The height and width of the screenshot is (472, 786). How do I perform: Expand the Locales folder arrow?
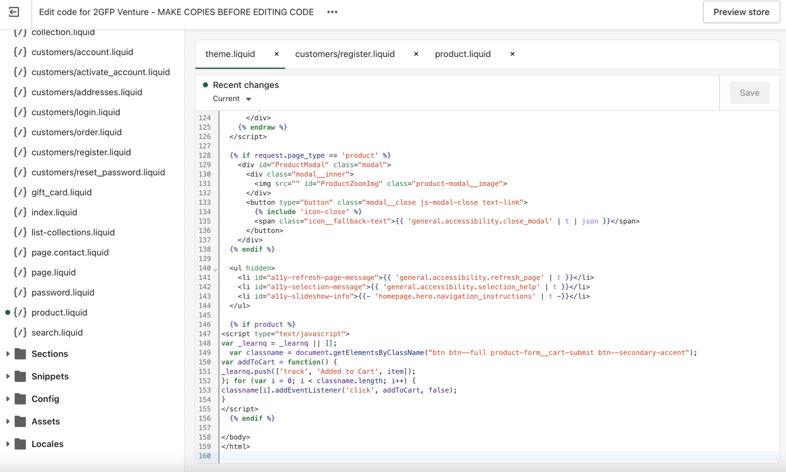pyautogui.click(x=8, y=444)
